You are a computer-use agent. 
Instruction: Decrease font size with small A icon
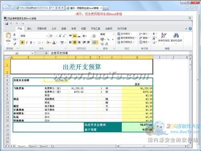[64, 36]
